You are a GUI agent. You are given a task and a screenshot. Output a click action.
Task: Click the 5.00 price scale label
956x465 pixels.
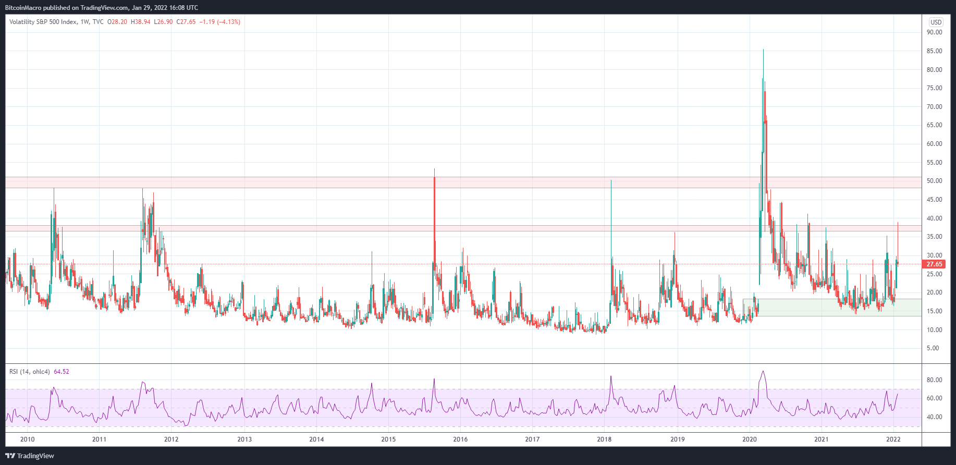[x=933, y=348]
